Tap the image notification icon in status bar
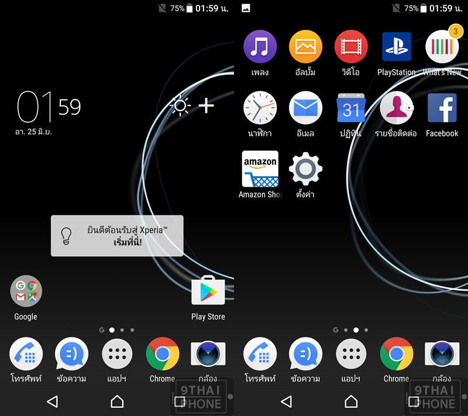Screen dimensions: 468x416 [x=246, y=8]
